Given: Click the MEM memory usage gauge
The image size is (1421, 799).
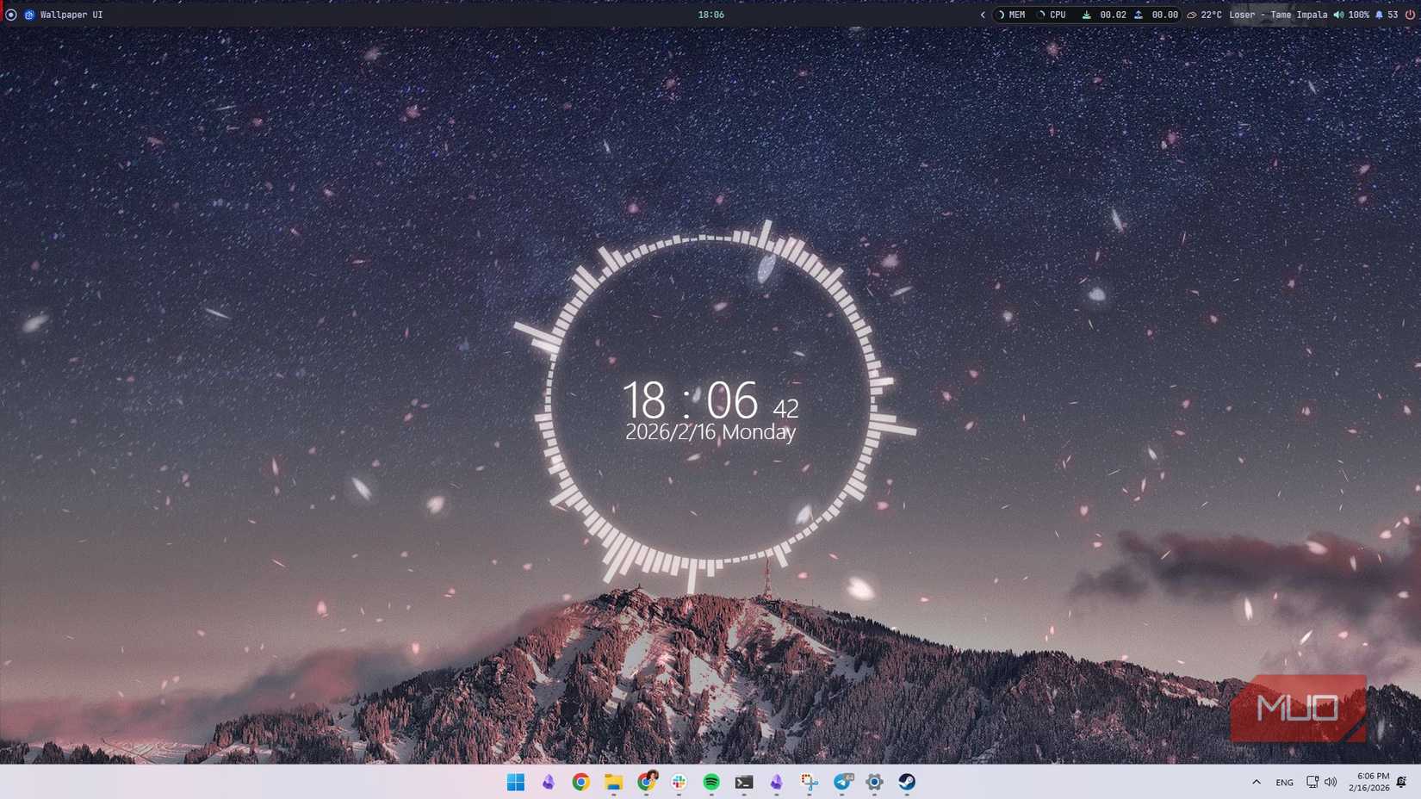Looking at the screenshot, I should pos(1008,15).
